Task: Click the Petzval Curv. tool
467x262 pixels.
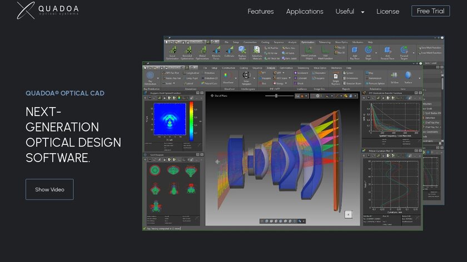Action: [x=209, y=84]
